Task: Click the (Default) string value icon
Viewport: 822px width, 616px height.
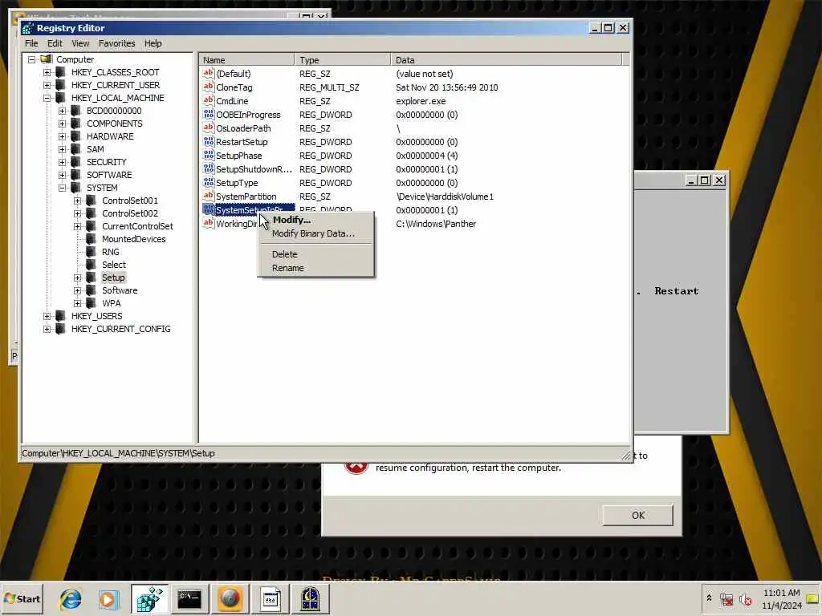Action: tap(209, 73)
